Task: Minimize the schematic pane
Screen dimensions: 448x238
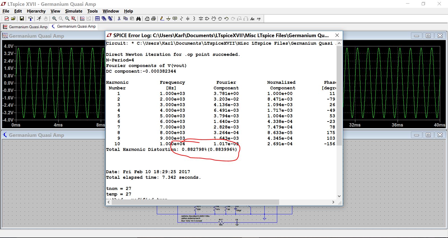Action: 416,135
